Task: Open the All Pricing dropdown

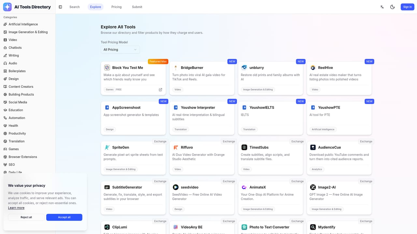Action: (x=120, y=50)
